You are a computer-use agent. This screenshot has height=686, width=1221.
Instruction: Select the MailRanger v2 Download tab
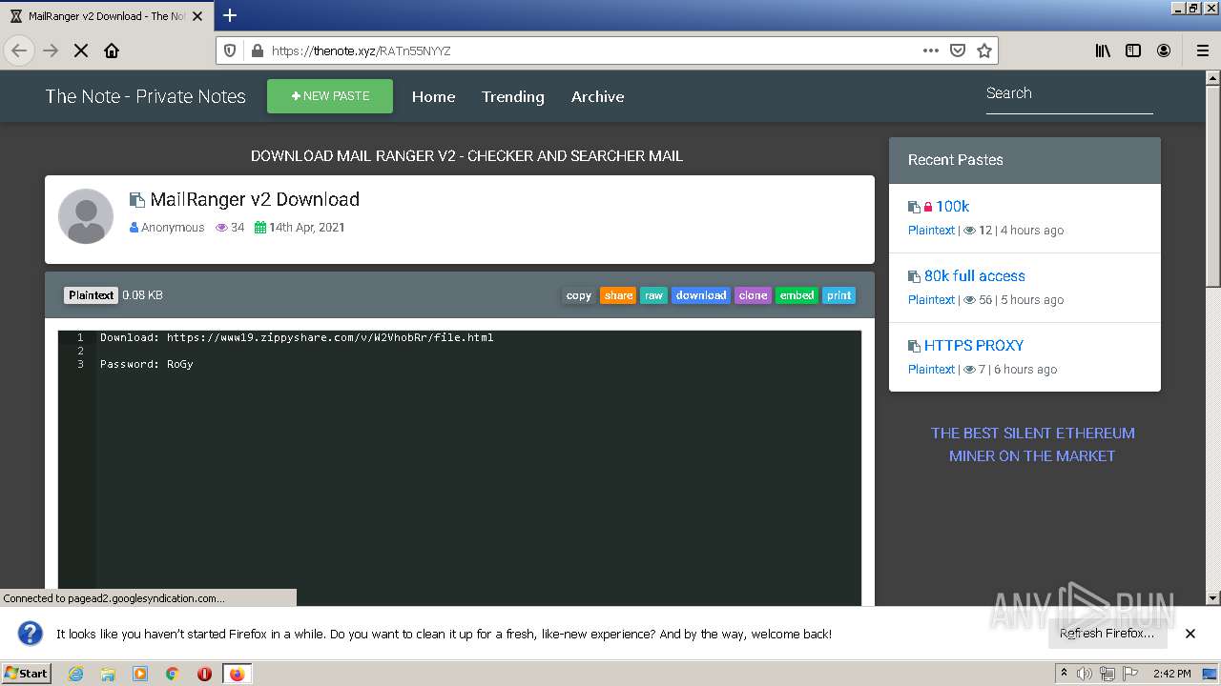pyautogui.click(x=106, y=15)
